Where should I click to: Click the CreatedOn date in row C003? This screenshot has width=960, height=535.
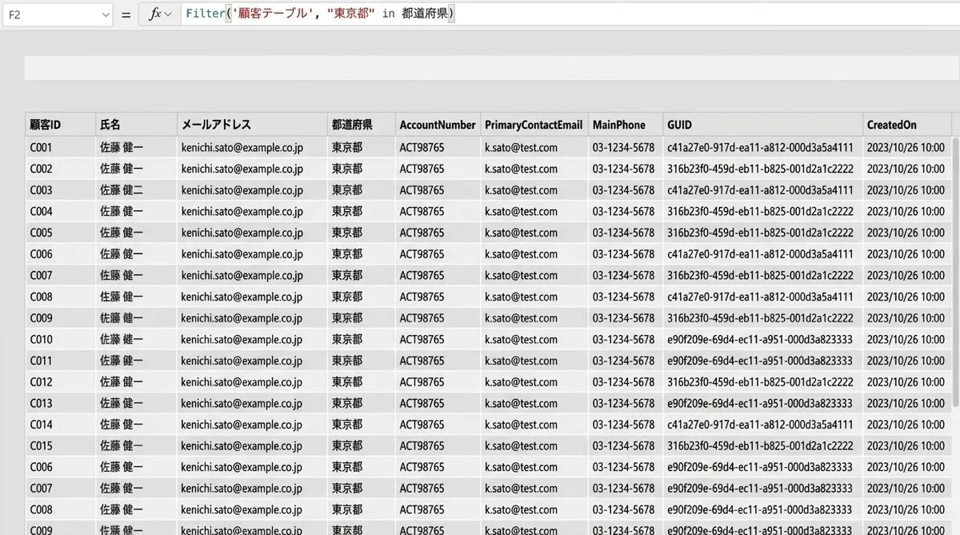click(906, 190)
